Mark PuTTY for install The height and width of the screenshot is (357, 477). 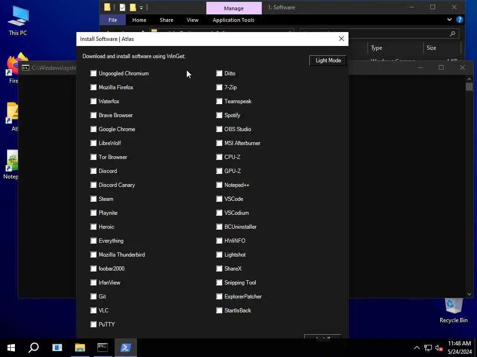pyautogui.click(x=93, y=325)
